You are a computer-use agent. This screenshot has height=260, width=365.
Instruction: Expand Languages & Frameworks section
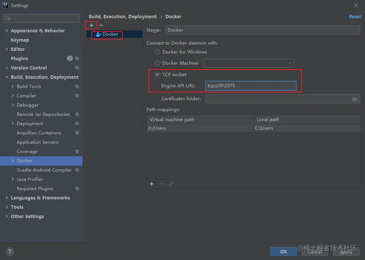7,198
